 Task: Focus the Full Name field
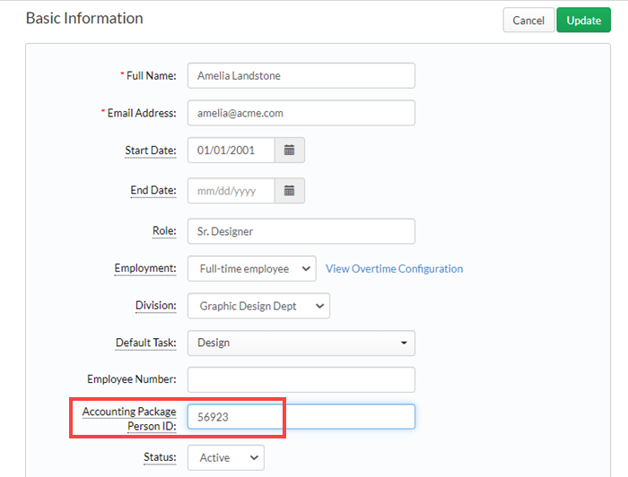301,75
